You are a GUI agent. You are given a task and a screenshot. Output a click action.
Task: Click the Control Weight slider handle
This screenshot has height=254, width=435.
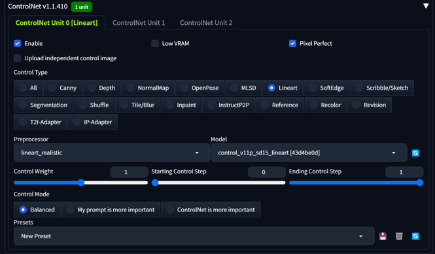81,183
